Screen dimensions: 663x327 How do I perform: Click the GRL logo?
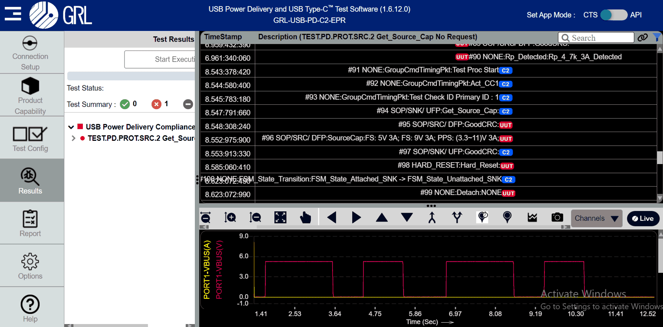[x=61, y=15]
